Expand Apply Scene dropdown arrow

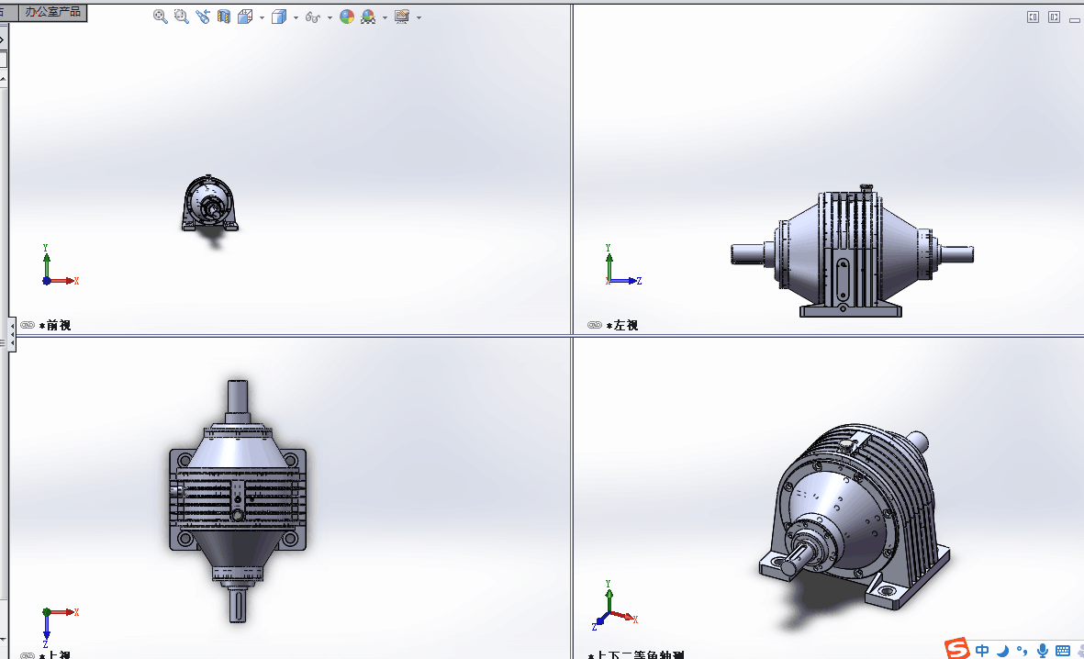tap(386, 17)
